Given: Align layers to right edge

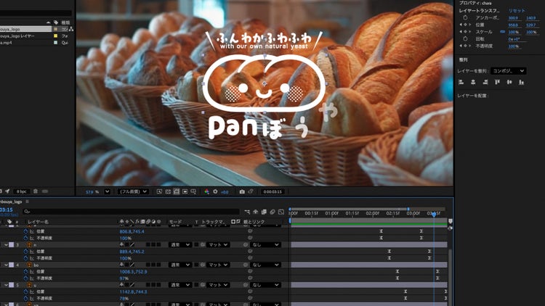Looking at the screenshot, I should (x=485, y=82).
